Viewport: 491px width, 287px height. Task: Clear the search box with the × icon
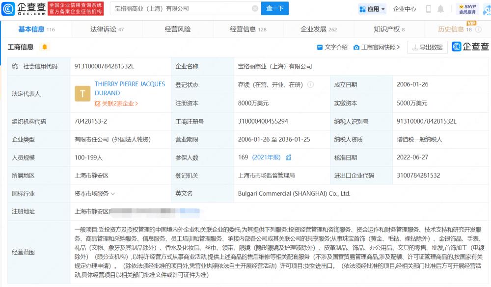(255, 8)
